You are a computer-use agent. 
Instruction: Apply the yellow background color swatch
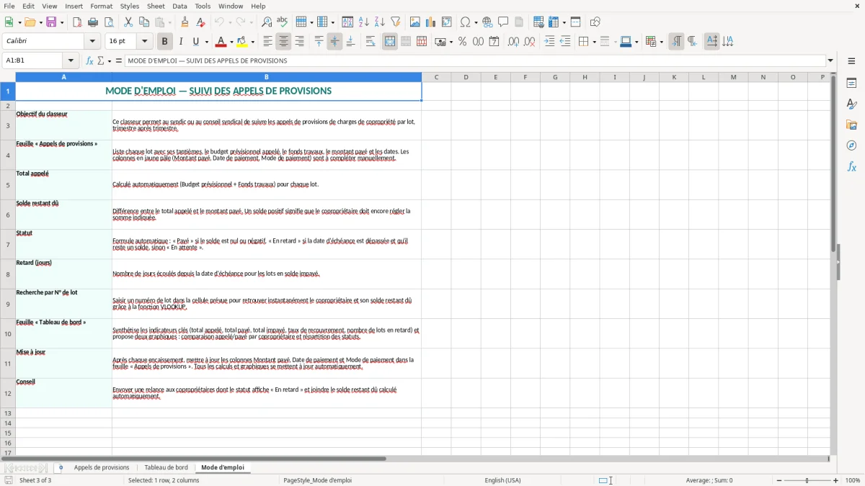tap(242, 42)
